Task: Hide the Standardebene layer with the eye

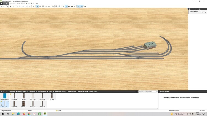Action: [205, 12]
